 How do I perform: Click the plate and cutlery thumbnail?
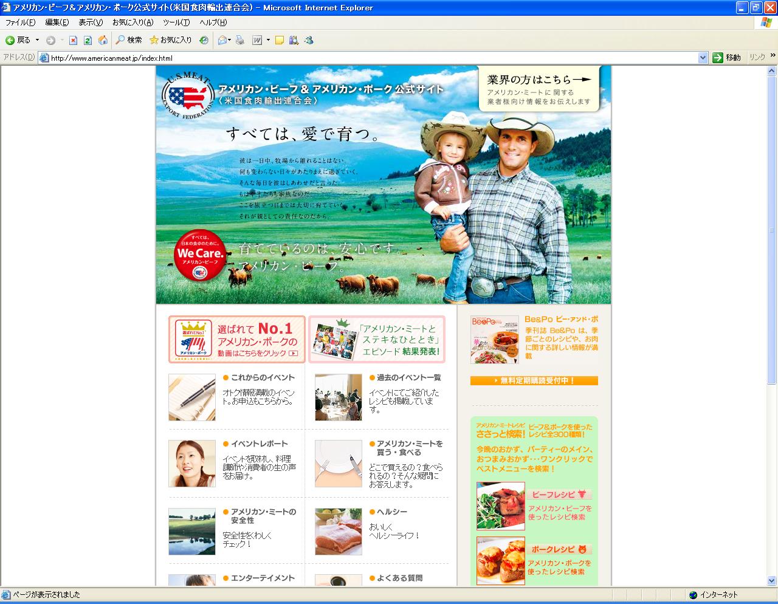point(339,464)
